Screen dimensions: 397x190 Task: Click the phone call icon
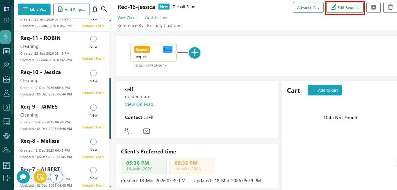click(128, 131)
